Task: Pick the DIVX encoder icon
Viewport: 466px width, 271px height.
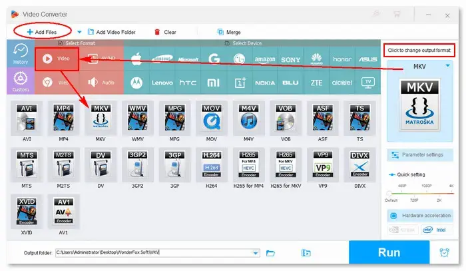Action: pyautogui.click(x=359, y=165)
